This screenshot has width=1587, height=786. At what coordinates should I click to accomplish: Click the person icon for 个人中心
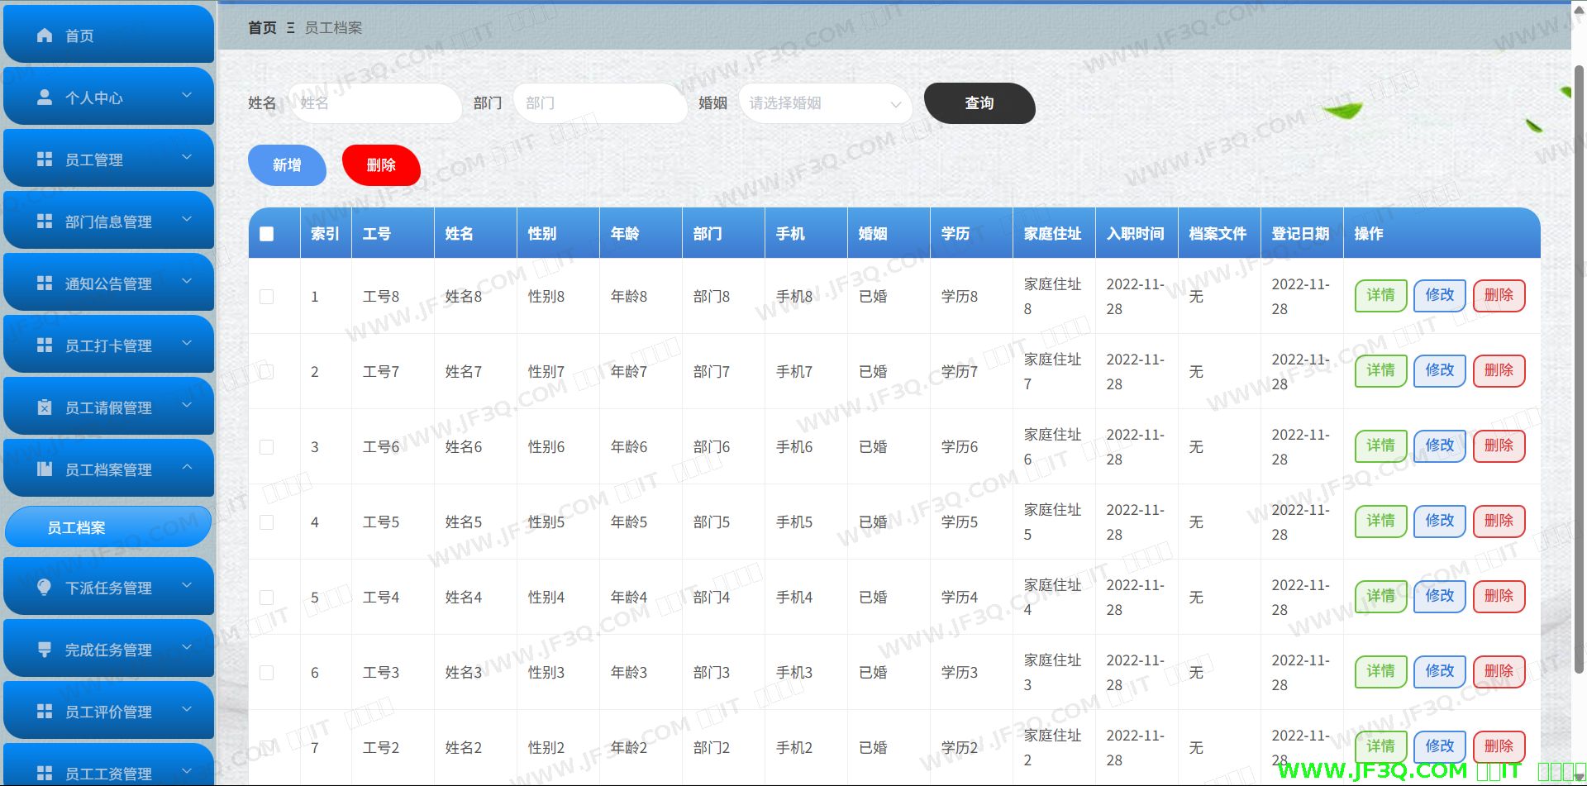pyautogui.click(x=45, y=98)
